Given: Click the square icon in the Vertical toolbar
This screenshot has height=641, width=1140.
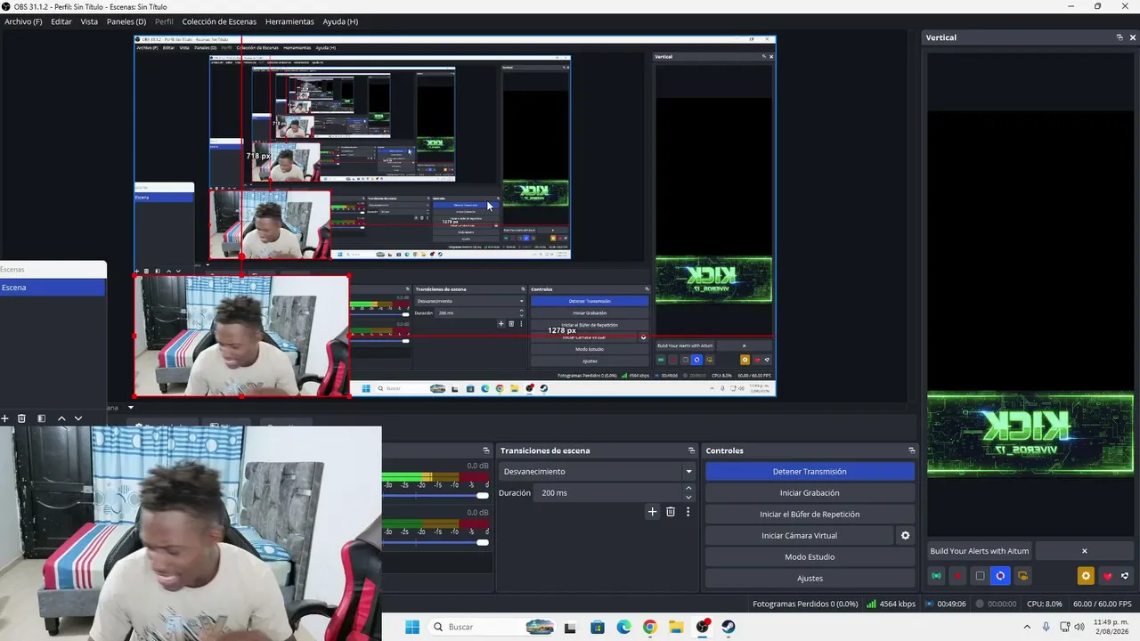Looking at the screenshot, I should click(x=980, y=576).
